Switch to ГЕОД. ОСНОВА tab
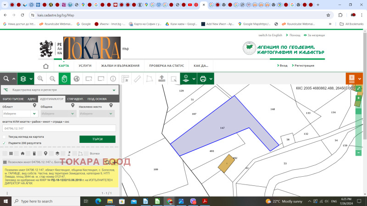The width and height of the screenshot is (367, 206). coord(97,99)
